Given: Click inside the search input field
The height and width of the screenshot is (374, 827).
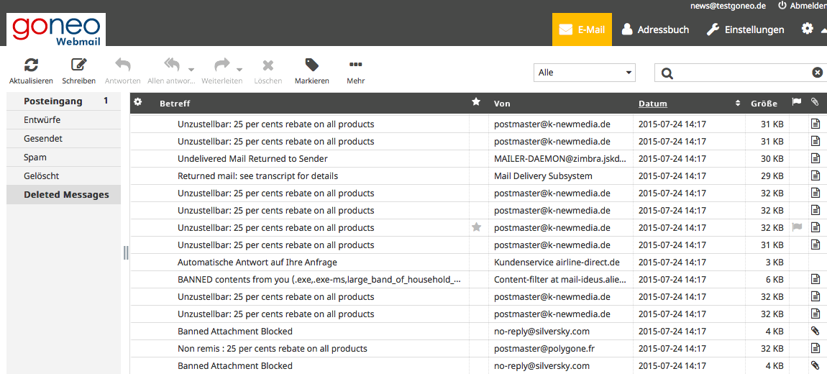Looking at the screenshot, I should pyautogui.click(x=741, y=73).
